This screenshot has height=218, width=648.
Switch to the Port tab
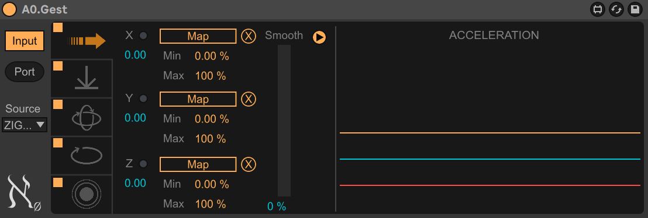25,72
